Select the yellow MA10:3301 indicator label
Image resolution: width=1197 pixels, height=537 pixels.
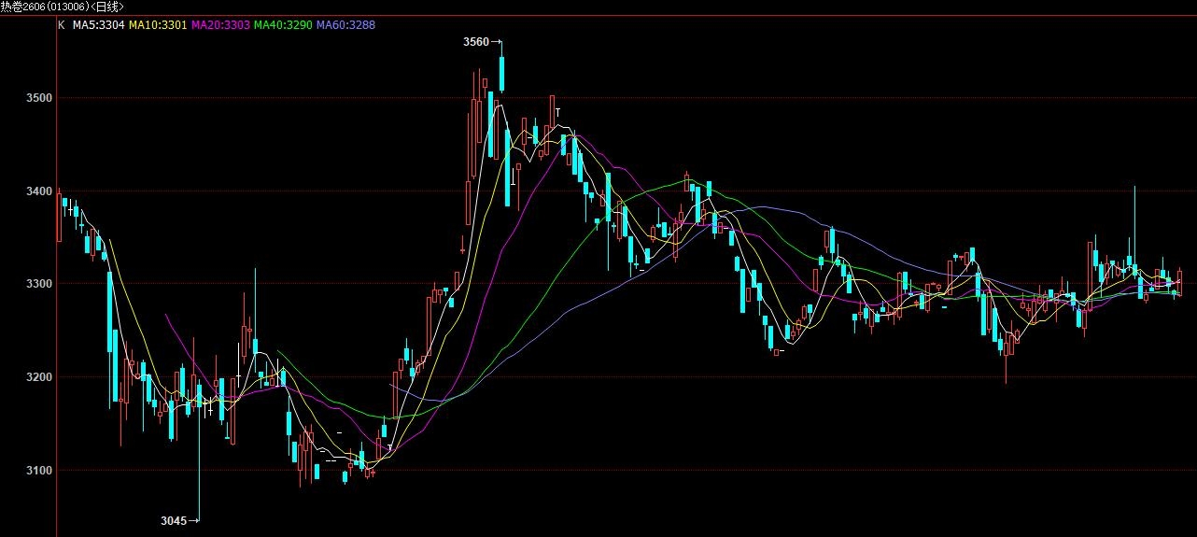coord(158,25)
